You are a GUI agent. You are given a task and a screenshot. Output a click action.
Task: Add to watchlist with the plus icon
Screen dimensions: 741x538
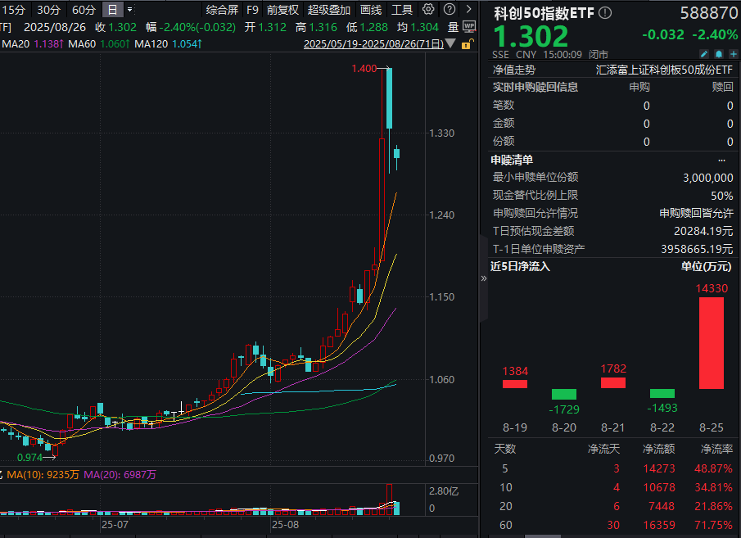733,54
